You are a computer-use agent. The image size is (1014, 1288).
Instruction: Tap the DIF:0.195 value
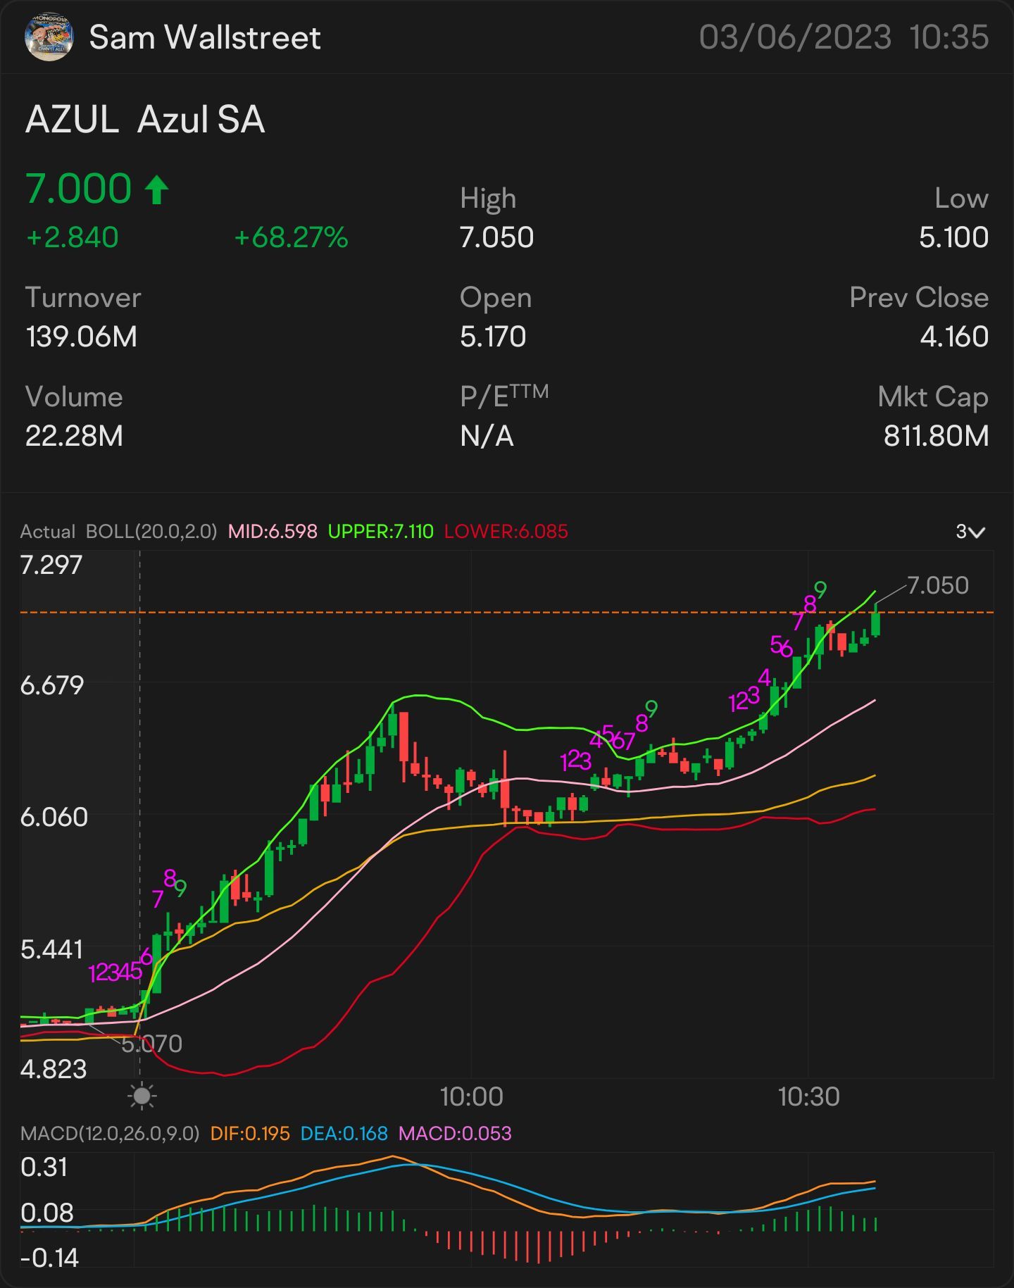click(250, 1134)
